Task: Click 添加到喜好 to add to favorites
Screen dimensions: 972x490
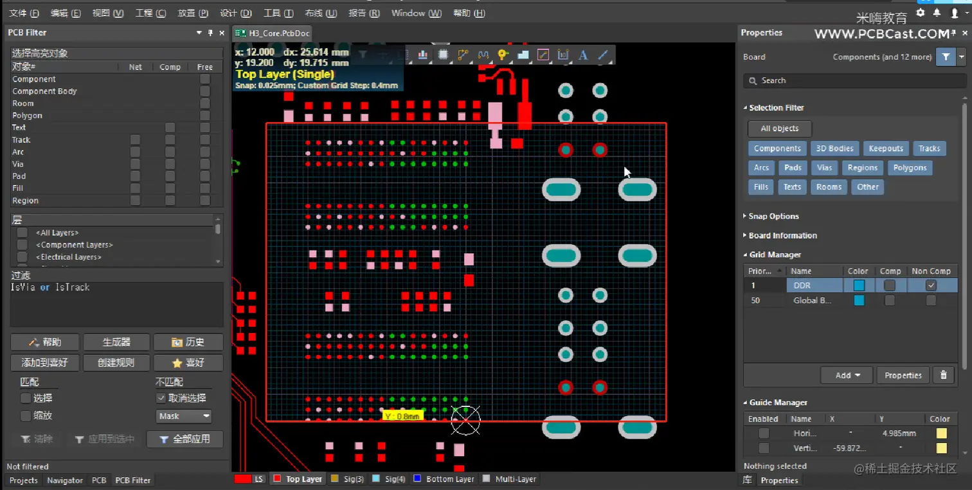Action: 46,363
